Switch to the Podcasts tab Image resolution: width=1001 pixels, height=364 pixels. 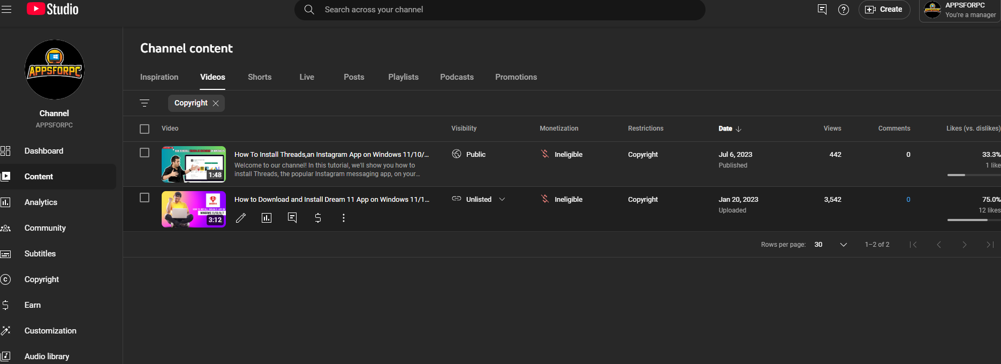457,77
